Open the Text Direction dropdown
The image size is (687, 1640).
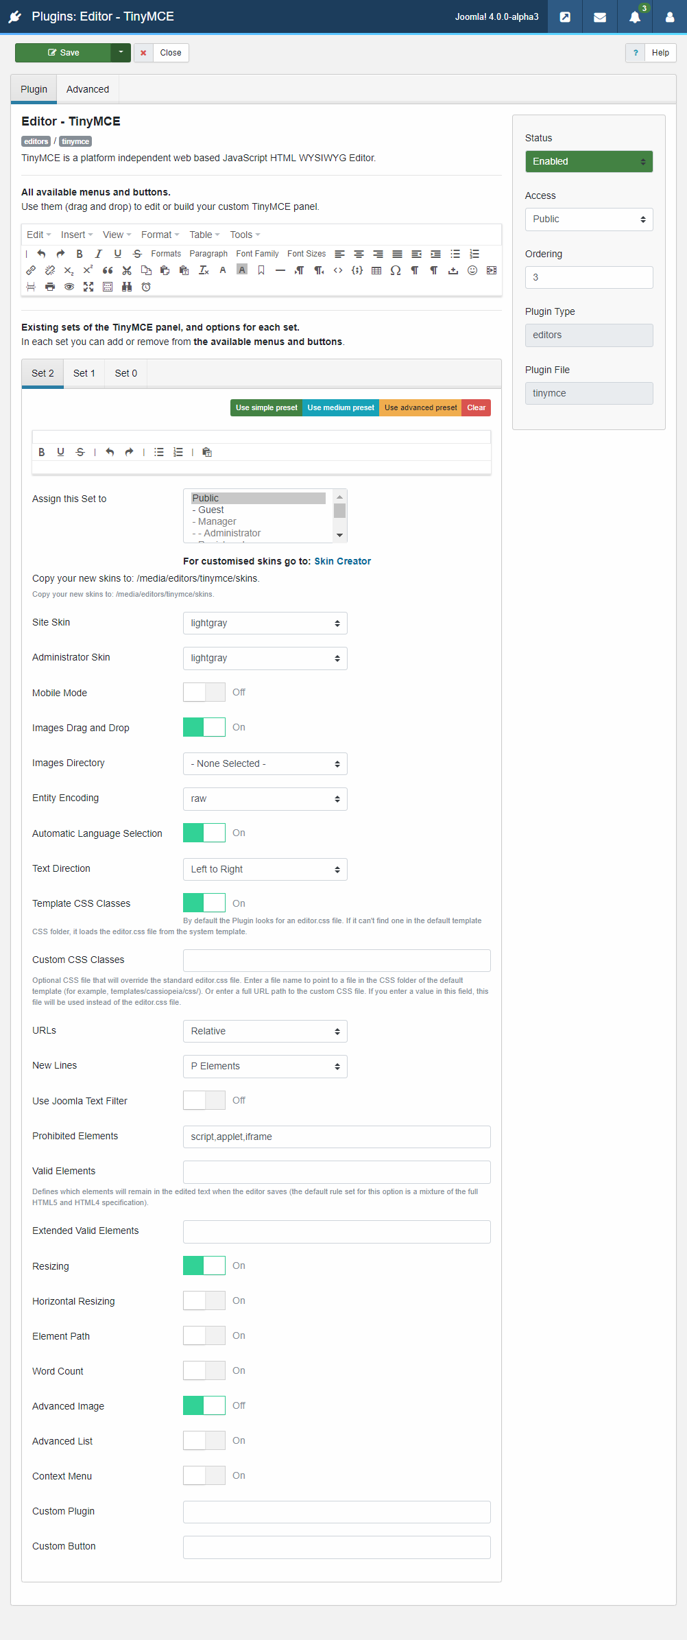pyautogui.click(x=265, y=870)
